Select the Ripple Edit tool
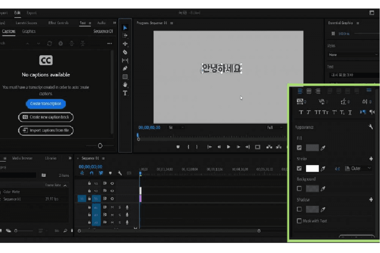This screenshot has height=253, width=380. pos(125,44)
